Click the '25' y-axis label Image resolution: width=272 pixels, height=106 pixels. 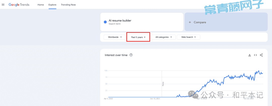coord(106,90)
